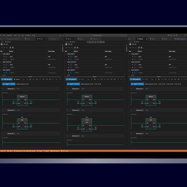Collapse VAR_INOUT section in the middle pane

(66, 70)
